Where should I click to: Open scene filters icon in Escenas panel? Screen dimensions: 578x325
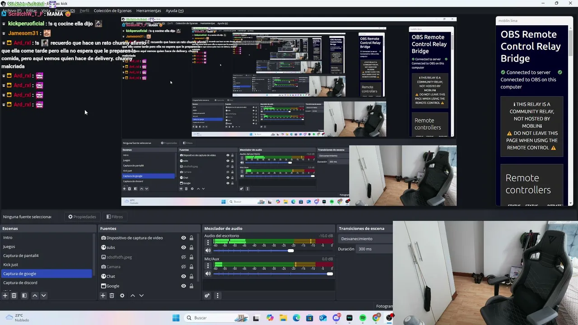click(24, 296)
